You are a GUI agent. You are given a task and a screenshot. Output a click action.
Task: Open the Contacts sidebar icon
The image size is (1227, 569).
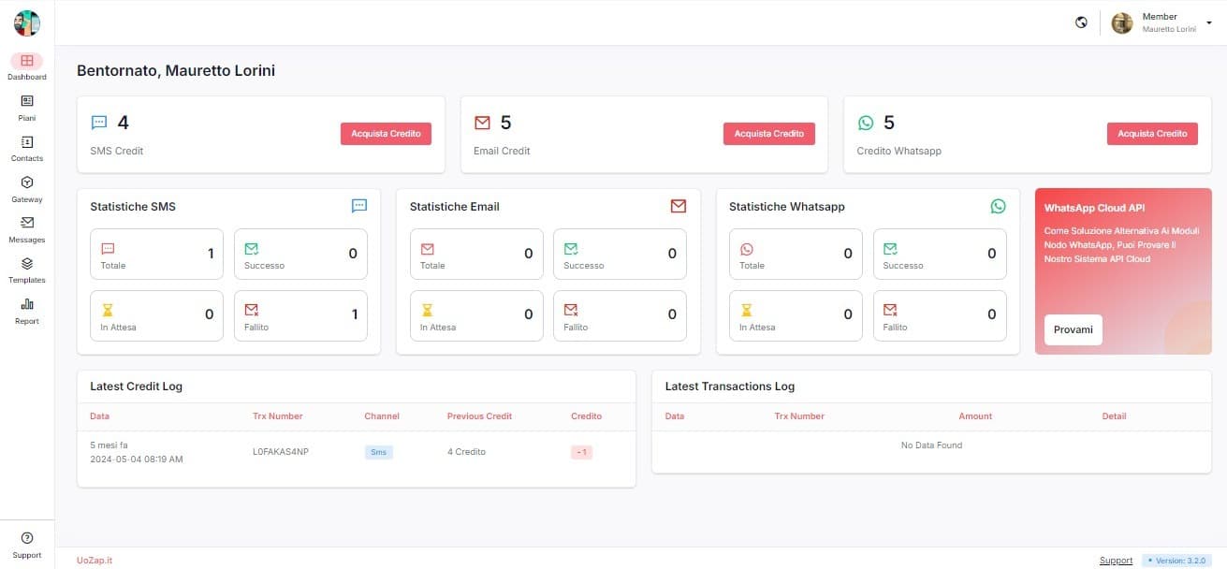pyautogui.click(x=27, y=142)
